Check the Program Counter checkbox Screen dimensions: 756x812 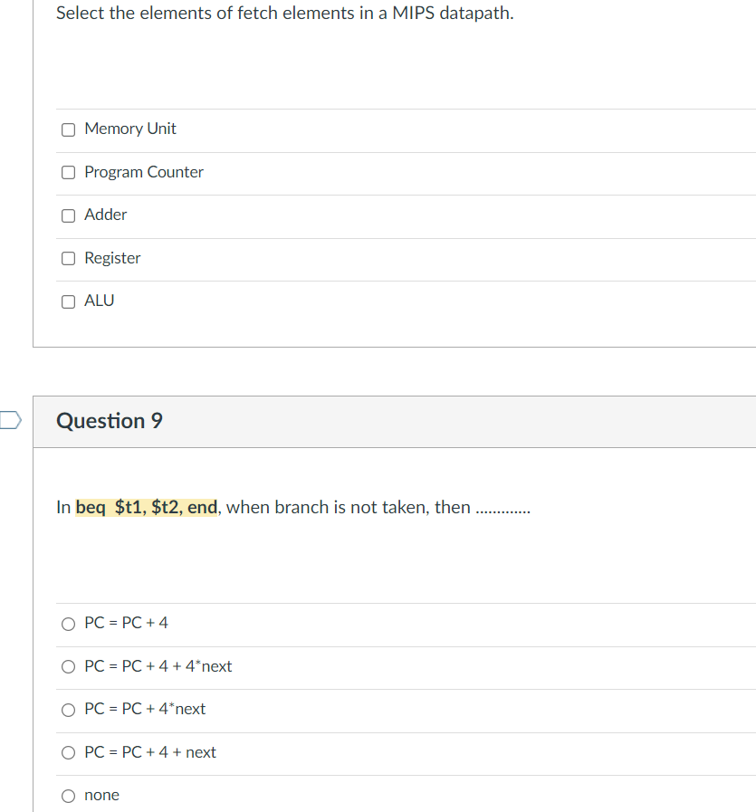(x=68, y=172)
